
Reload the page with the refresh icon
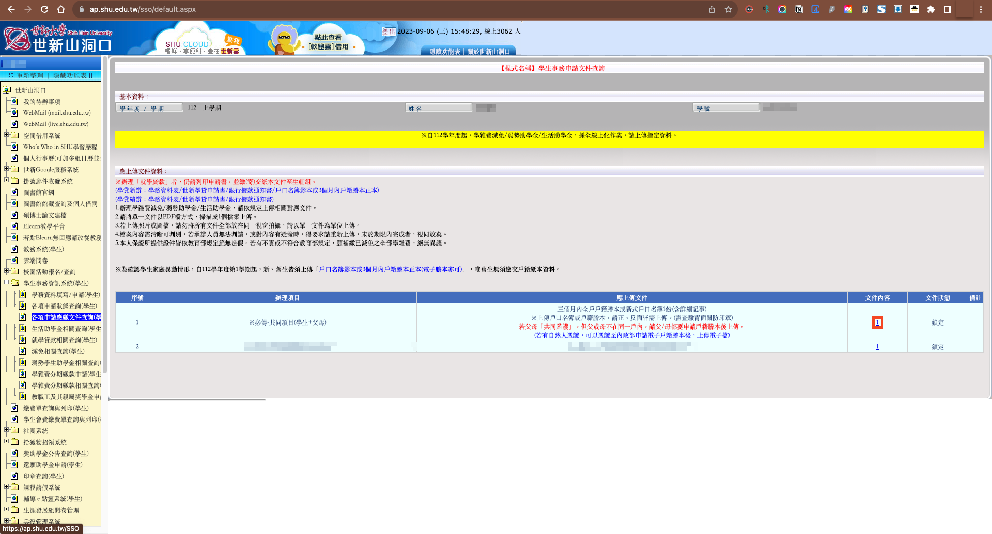44,9
